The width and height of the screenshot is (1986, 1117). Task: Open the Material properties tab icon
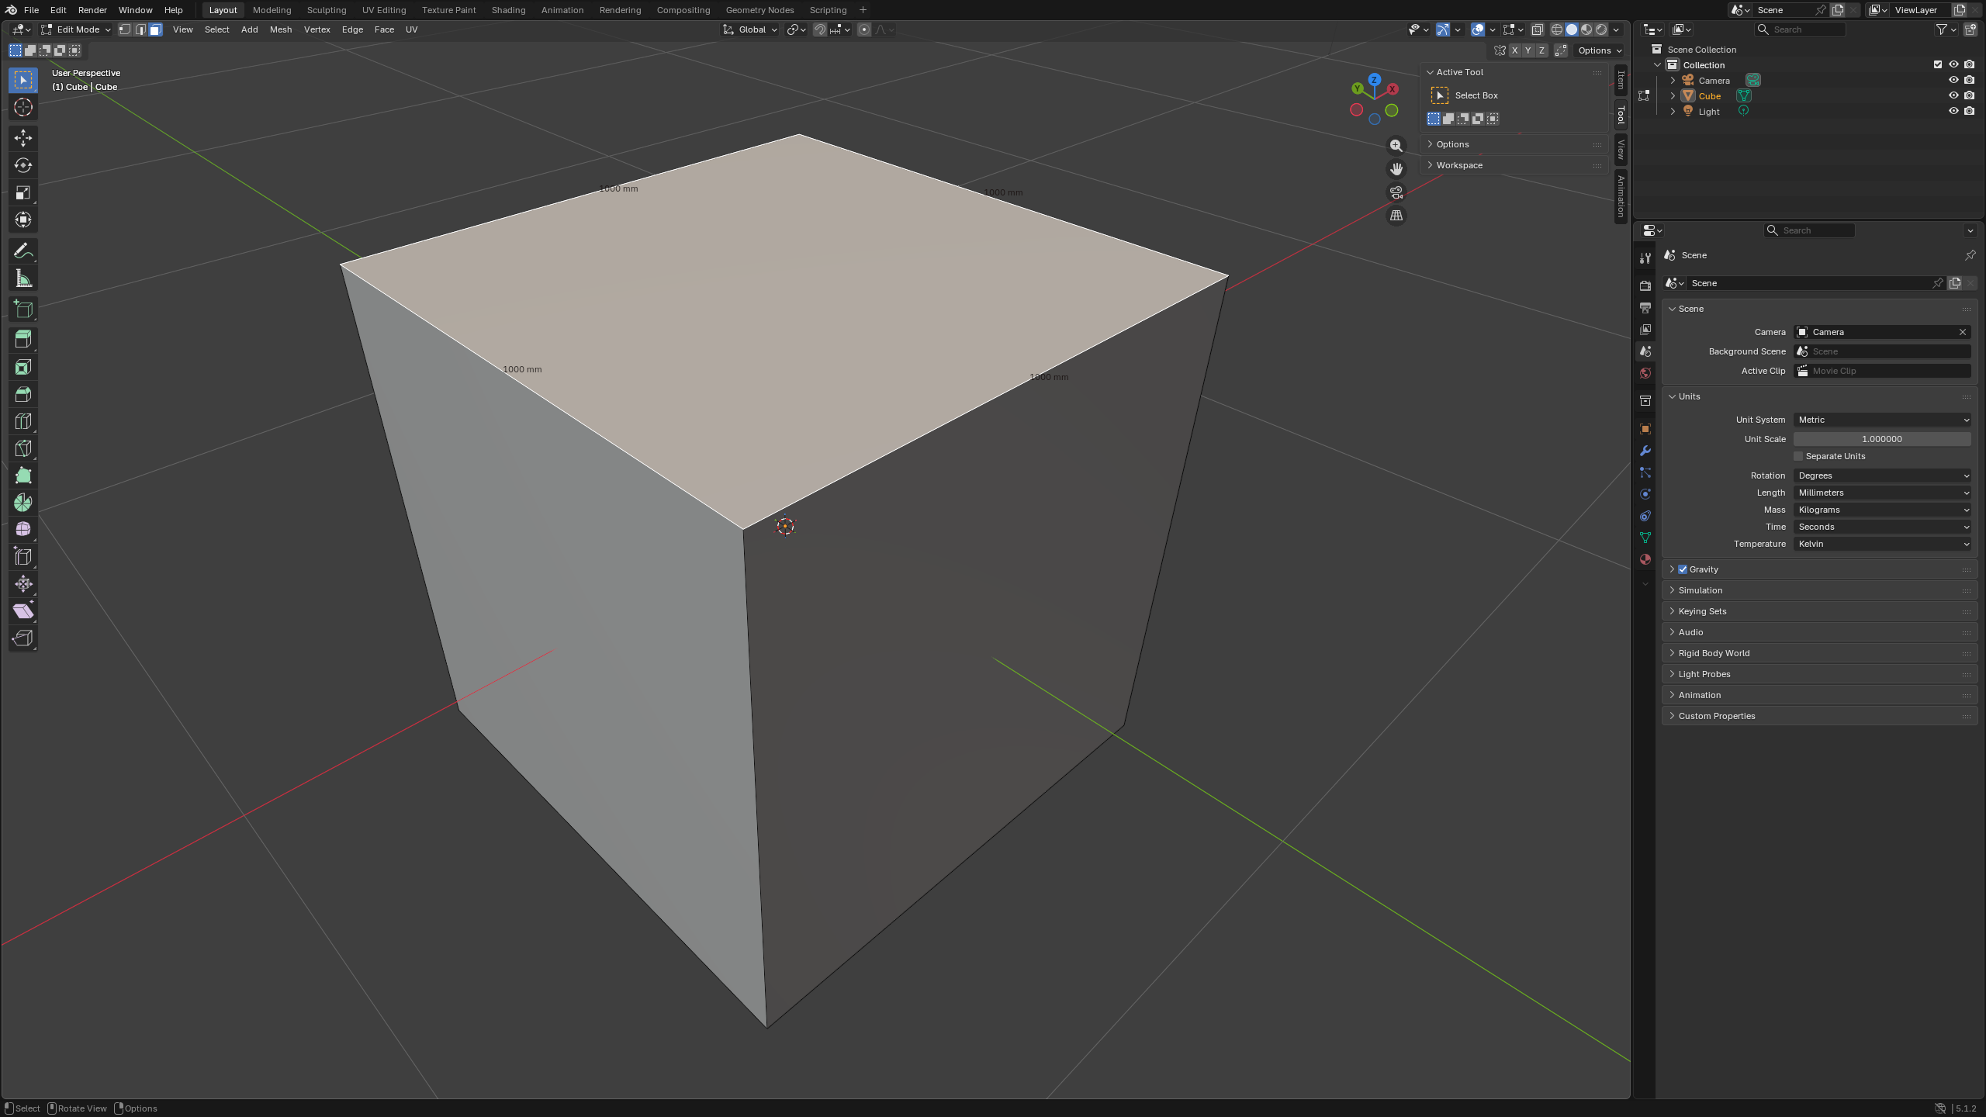coord(1645,559)
